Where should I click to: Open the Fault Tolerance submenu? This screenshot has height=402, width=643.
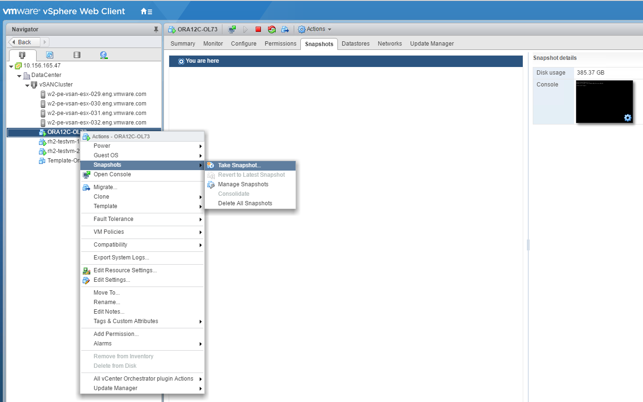[142, 219]
